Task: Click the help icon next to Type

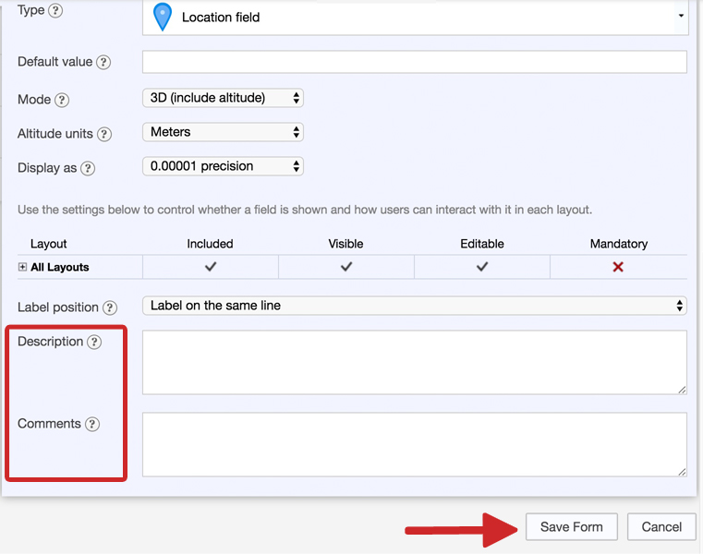Action: tap(55, 11)
